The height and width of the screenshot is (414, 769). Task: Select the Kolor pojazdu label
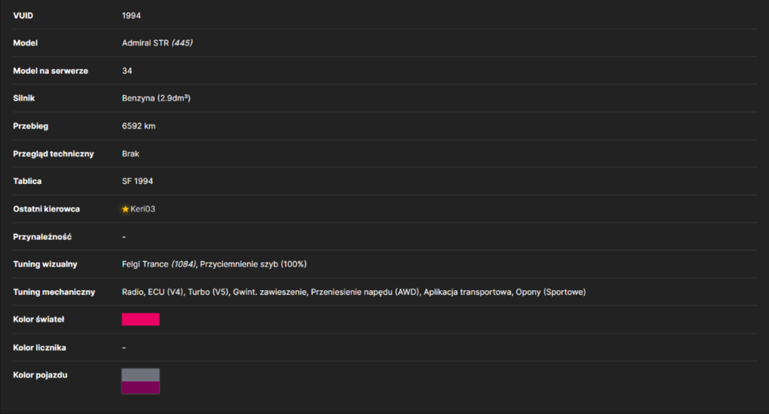40,375
